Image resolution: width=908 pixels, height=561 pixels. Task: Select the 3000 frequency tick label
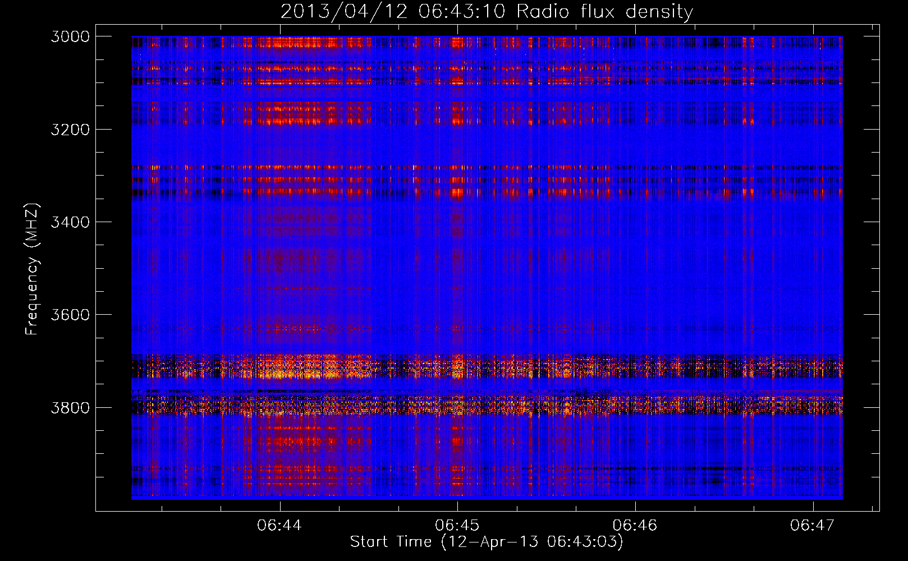pyautogui.click(x=70, y=36)
